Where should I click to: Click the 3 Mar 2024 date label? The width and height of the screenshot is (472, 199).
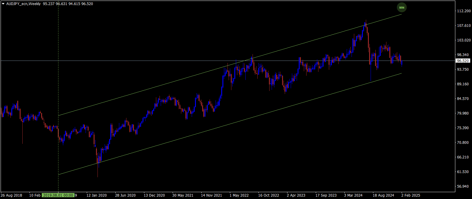tap(353, 195)
